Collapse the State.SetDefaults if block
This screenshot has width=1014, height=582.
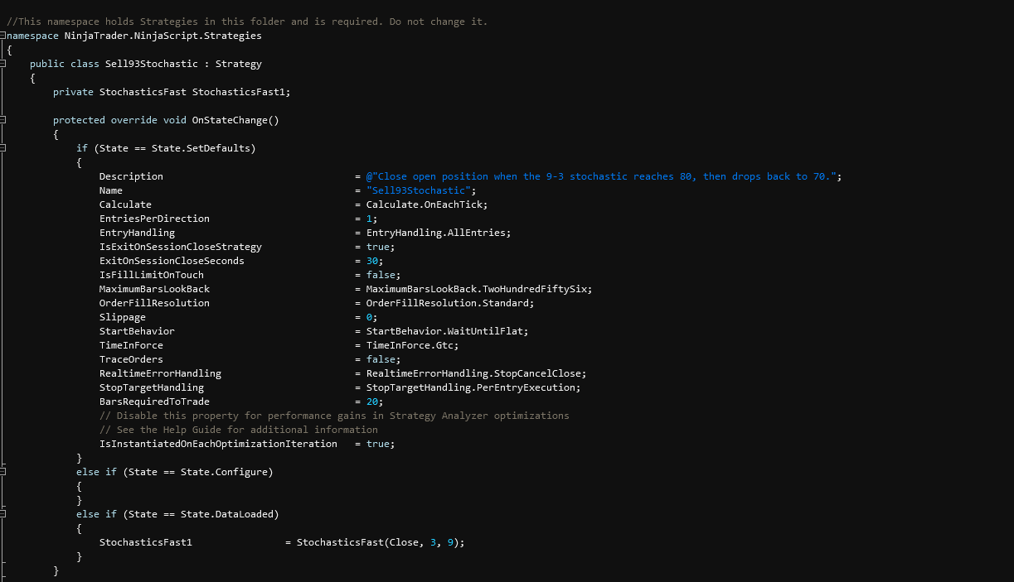click(3, 148)
